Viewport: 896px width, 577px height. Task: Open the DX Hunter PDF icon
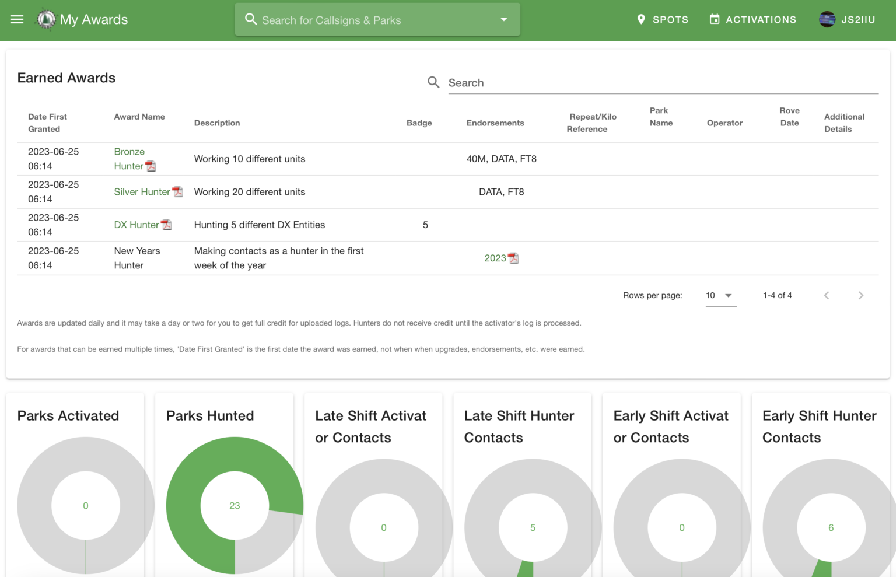coord(166,225)
